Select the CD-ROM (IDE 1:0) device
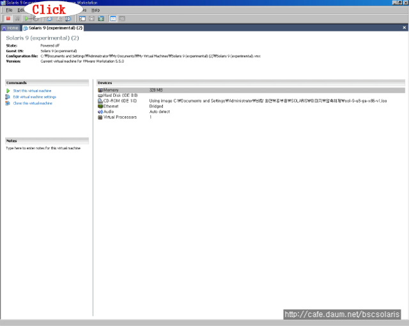409x326 pixels. (x=251, y=101)
